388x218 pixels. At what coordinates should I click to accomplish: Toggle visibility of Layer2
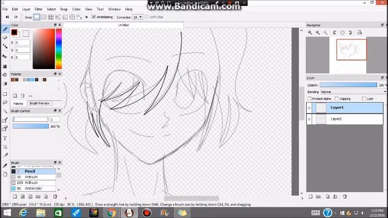pos(309,119)
